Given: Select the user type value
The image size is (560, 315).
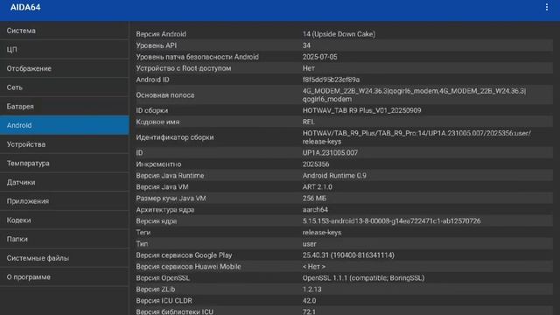Looking at the screenshot, I should pos(309,244).
